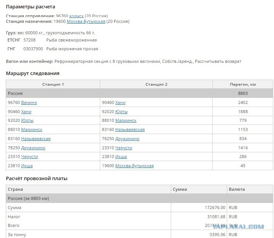Click the Хани link in the 1888 km row's Станция 1 cell
The image size is (274, 238).
(x=26, y=112)
